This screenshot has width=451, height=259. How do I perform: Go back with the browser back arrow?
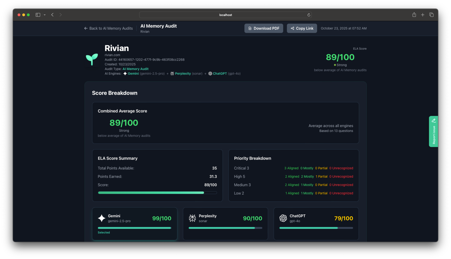tap(52, 15)
